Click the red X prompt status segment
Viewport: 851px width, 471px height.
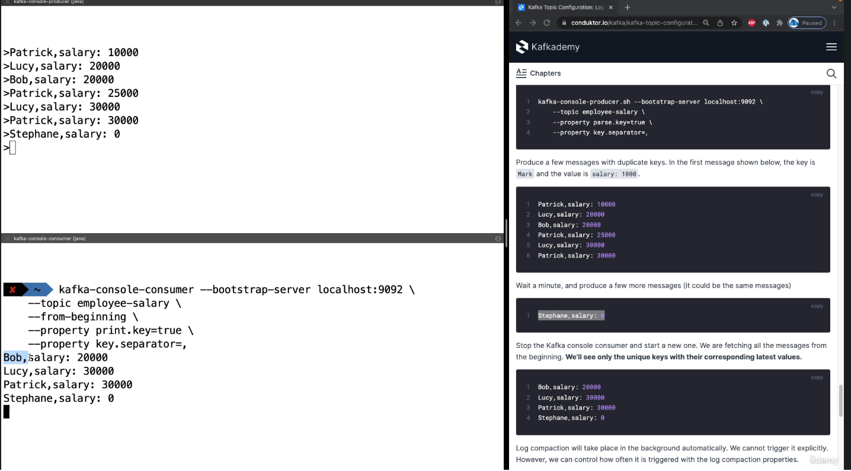coord(13,290)
